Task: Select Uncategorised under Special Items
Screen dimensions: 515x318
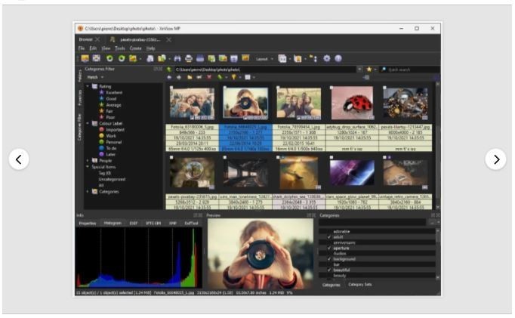Action: [x=112, y=179]
